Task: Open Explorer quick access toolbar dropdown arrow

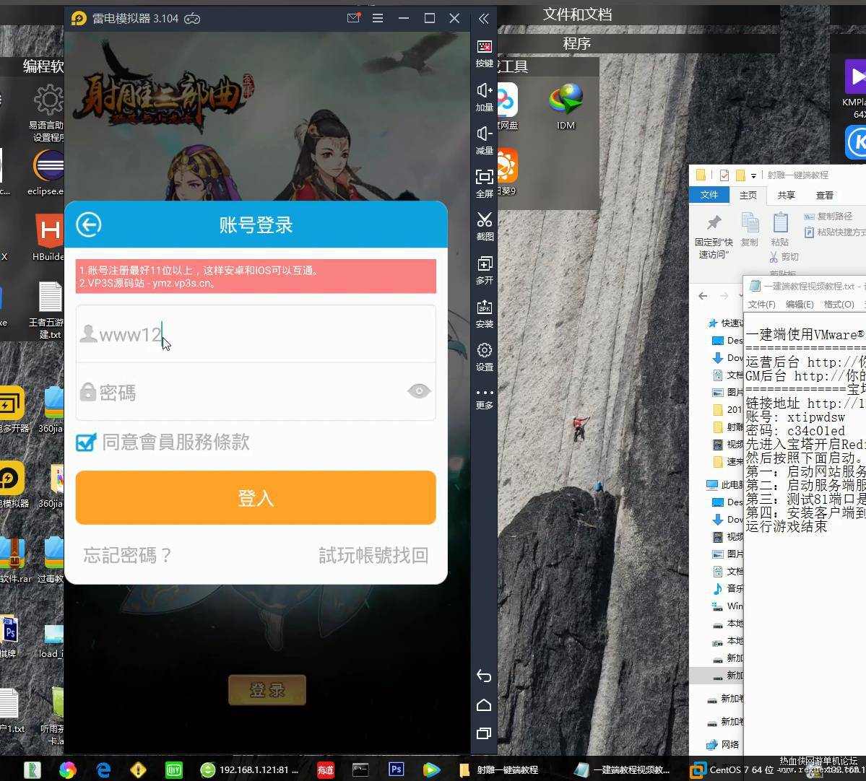Action: [753, 175]
